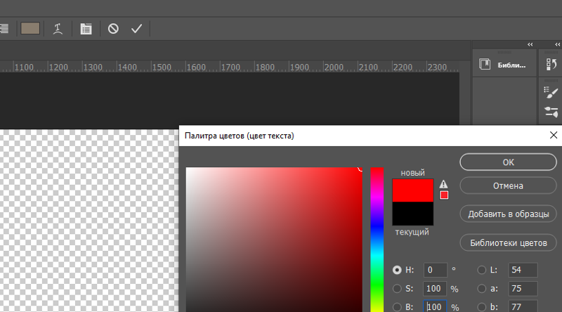Image resolution: width=562 pixels, height=312 pixels.
Task: Click the a value field showing 75
Action: click(523, 289)
